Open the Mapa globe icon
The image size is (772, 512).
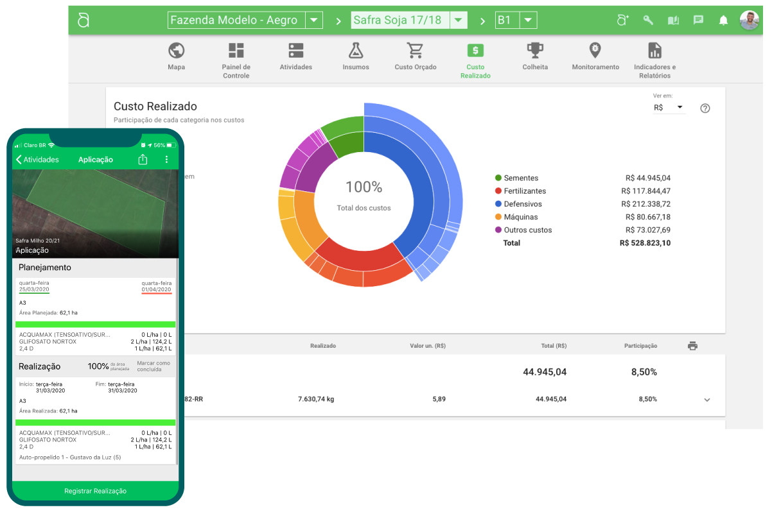176,51
